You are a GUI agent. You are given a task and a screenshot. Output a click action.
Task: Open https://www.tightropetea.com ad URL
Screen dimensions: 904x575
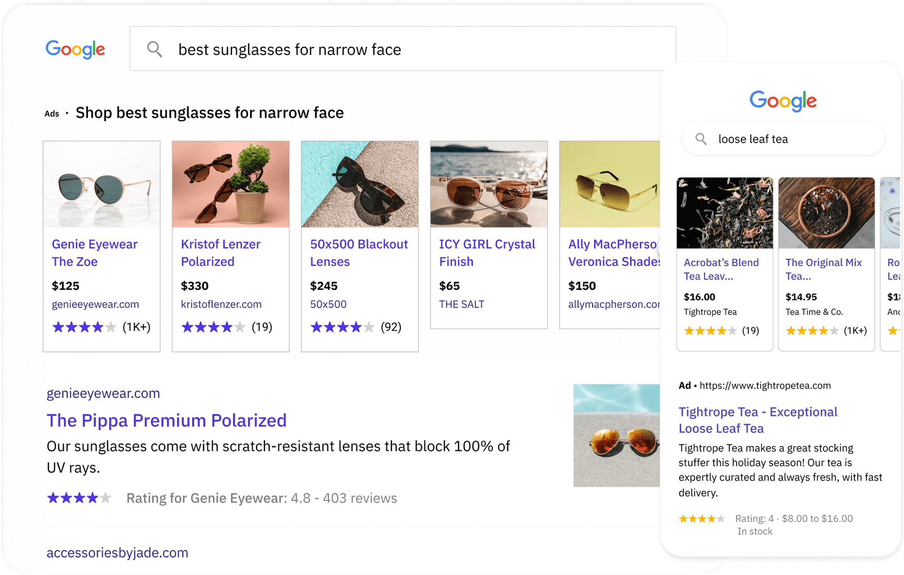point(765,386)
